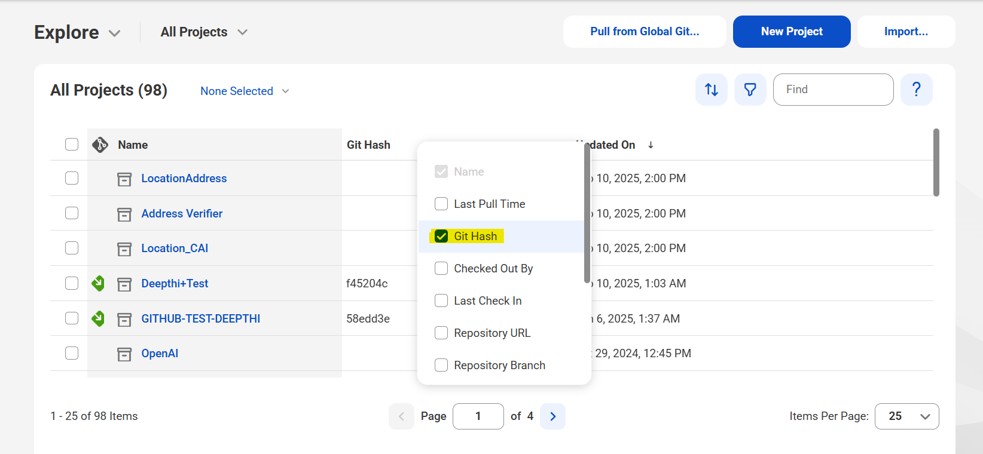The image size is (983, 454).
Task: Click the git hash 58edd3e cell
Action: 368,319
